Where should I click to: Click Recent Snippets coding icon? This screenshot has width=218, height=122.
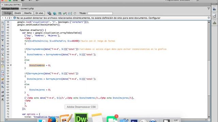(2, 83)
